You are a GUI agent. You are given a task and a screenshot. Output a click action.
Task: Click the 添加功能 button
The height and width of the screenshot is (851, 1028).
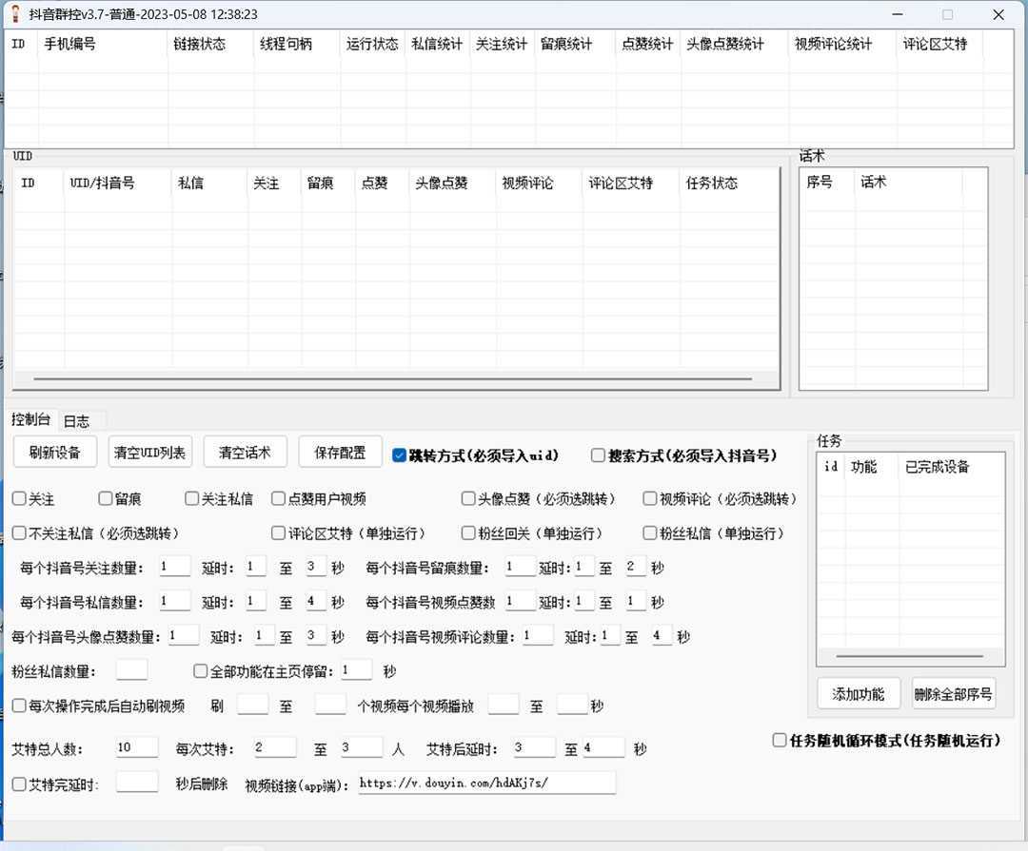point(858,694)
